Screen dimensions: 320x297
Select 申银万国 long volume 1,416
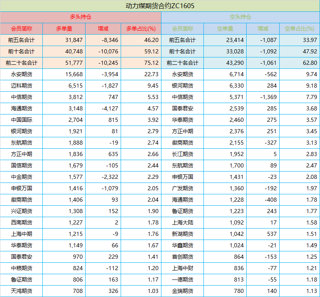(x=75, y=189)
